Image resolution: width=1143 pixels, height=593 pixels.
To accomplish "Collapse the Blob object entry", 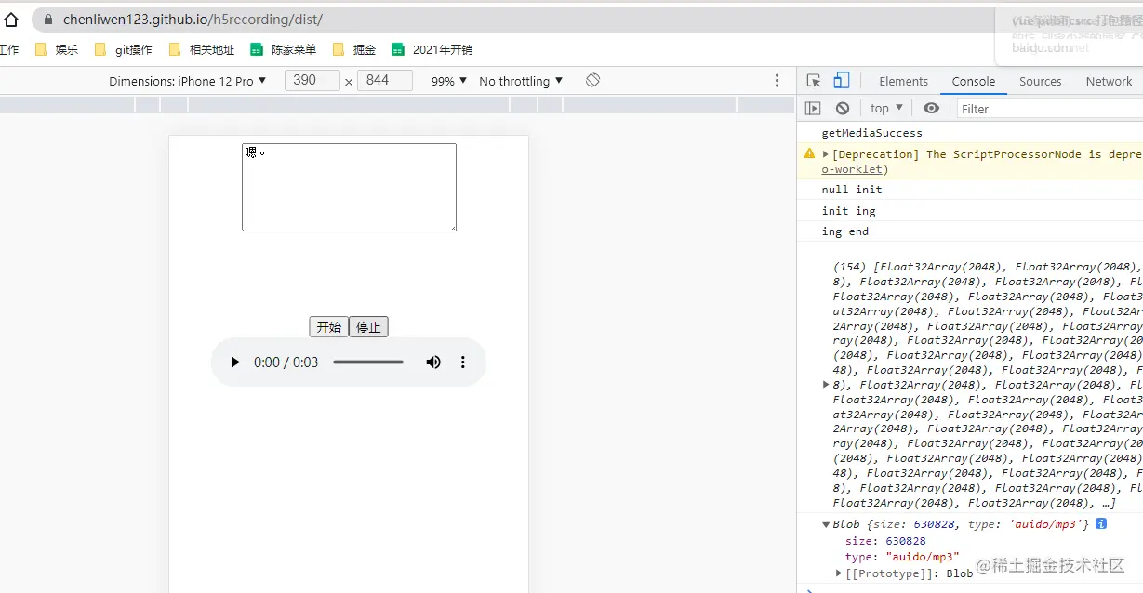I will pos(826,524).
